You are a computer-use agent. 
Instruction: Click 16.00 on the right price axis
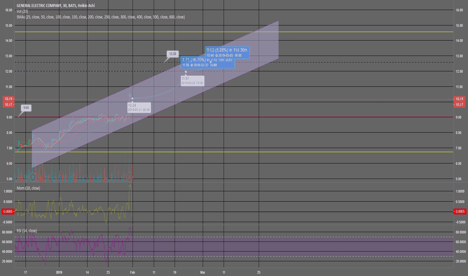click(x=459, y=10)
